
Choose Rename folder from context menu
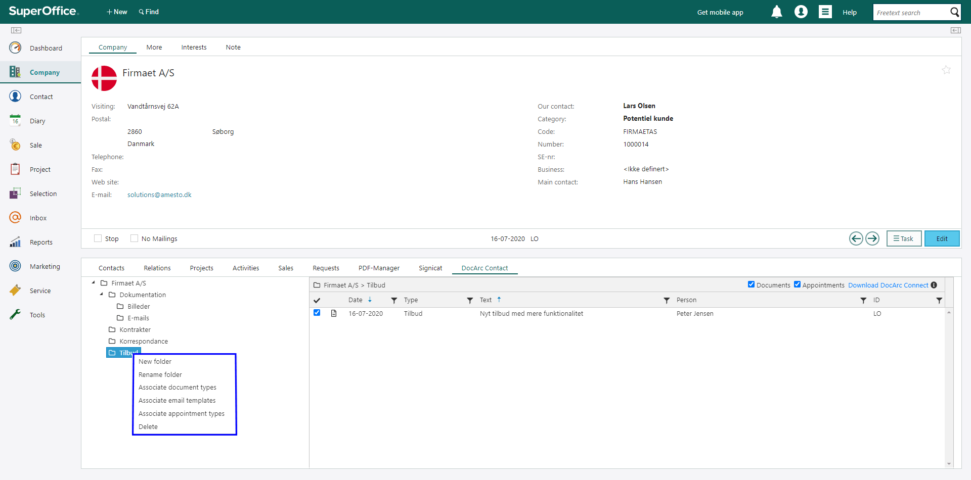160,374
